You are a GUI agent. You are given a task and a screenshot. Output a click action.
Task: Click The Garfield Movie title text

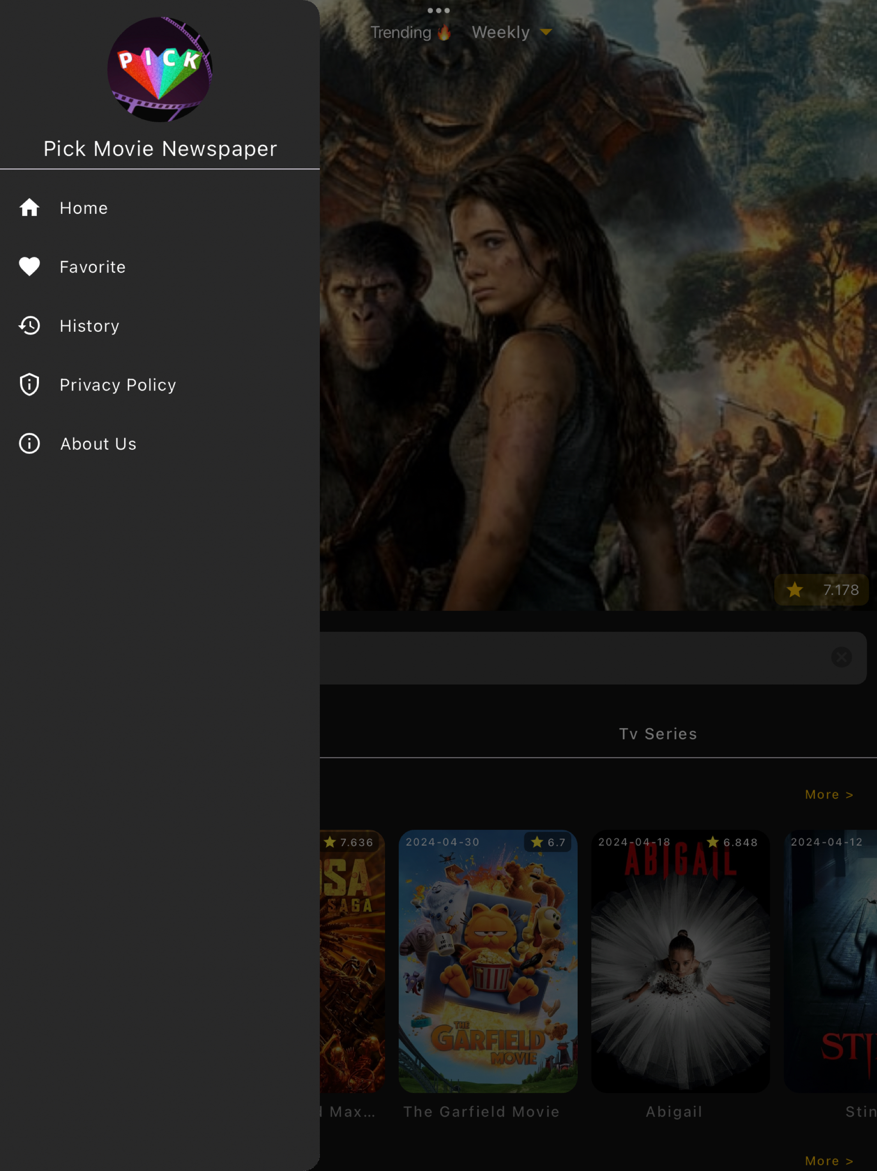[481, 1111]
